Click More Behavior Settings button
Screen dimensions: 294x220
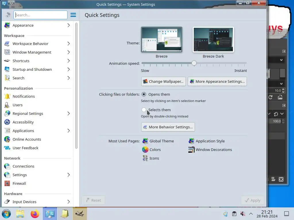pyautogui.click(x=168, y=127)
